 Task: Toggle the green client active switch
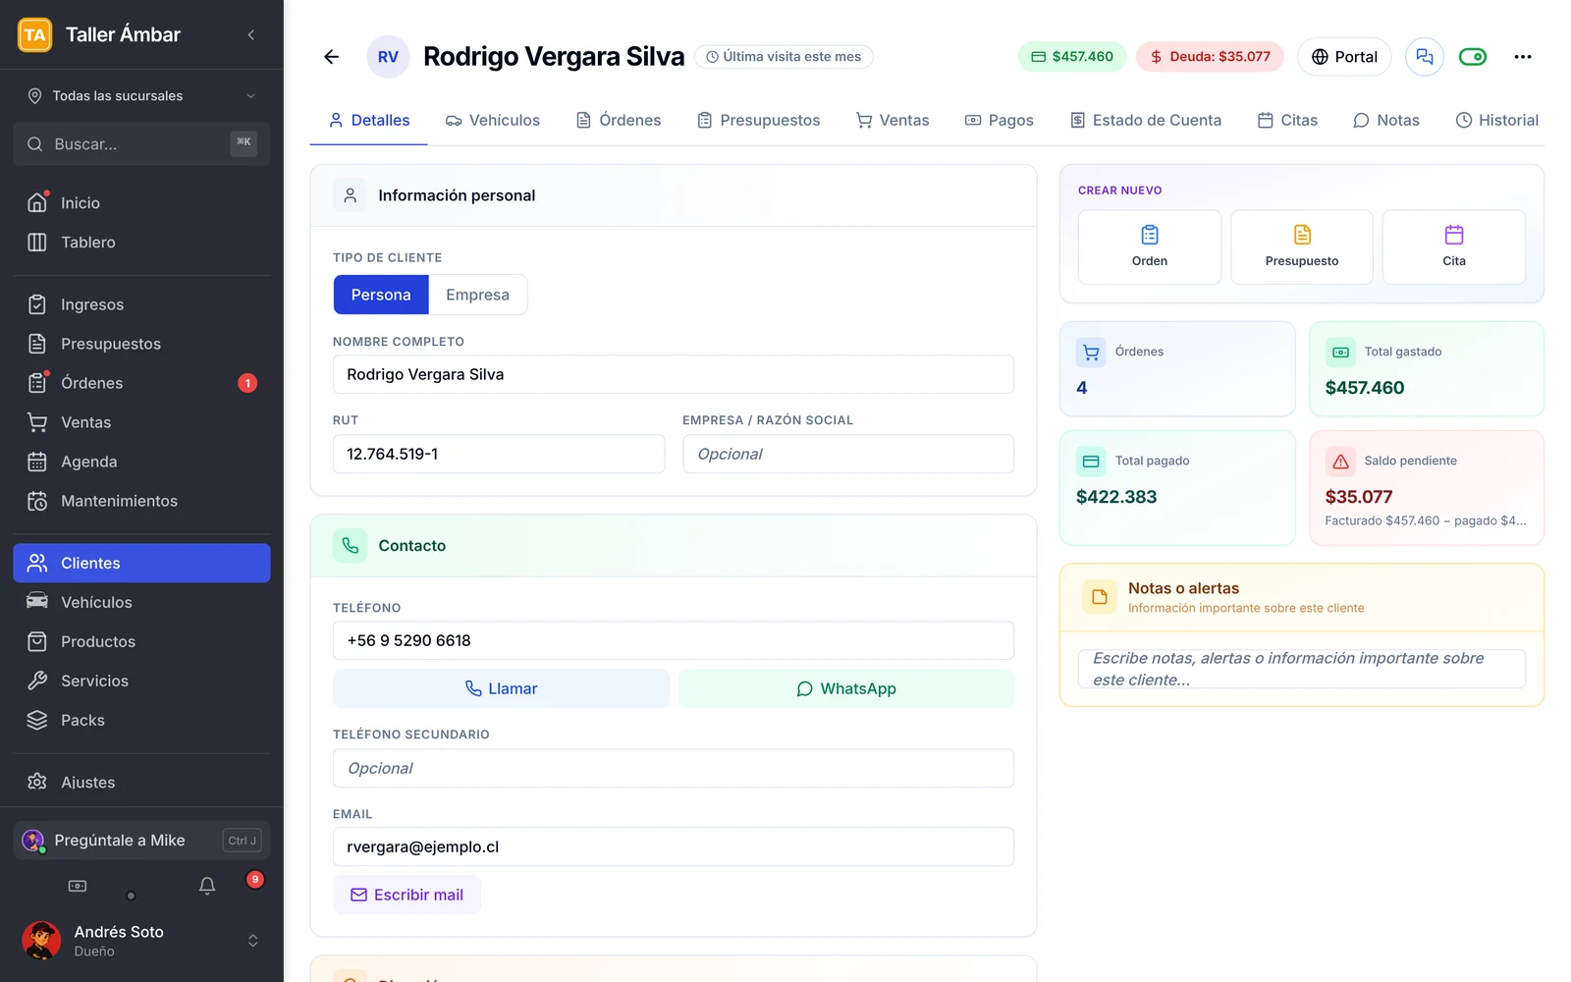click(1473, 57)
